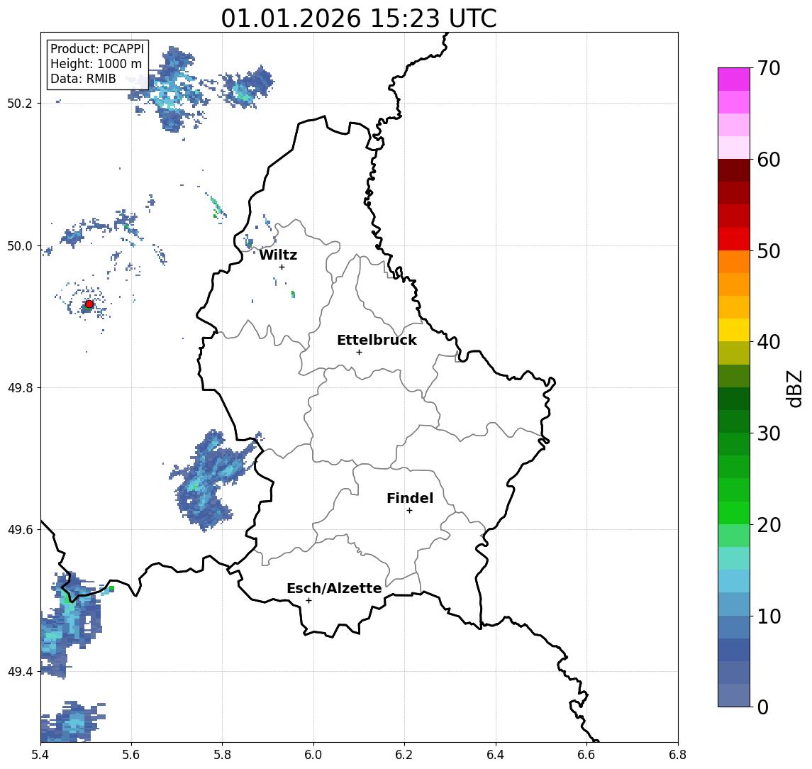The image size is (812, 769).
Task: Click the 'Data: RMIB' legend line
Action: [83, 79]
